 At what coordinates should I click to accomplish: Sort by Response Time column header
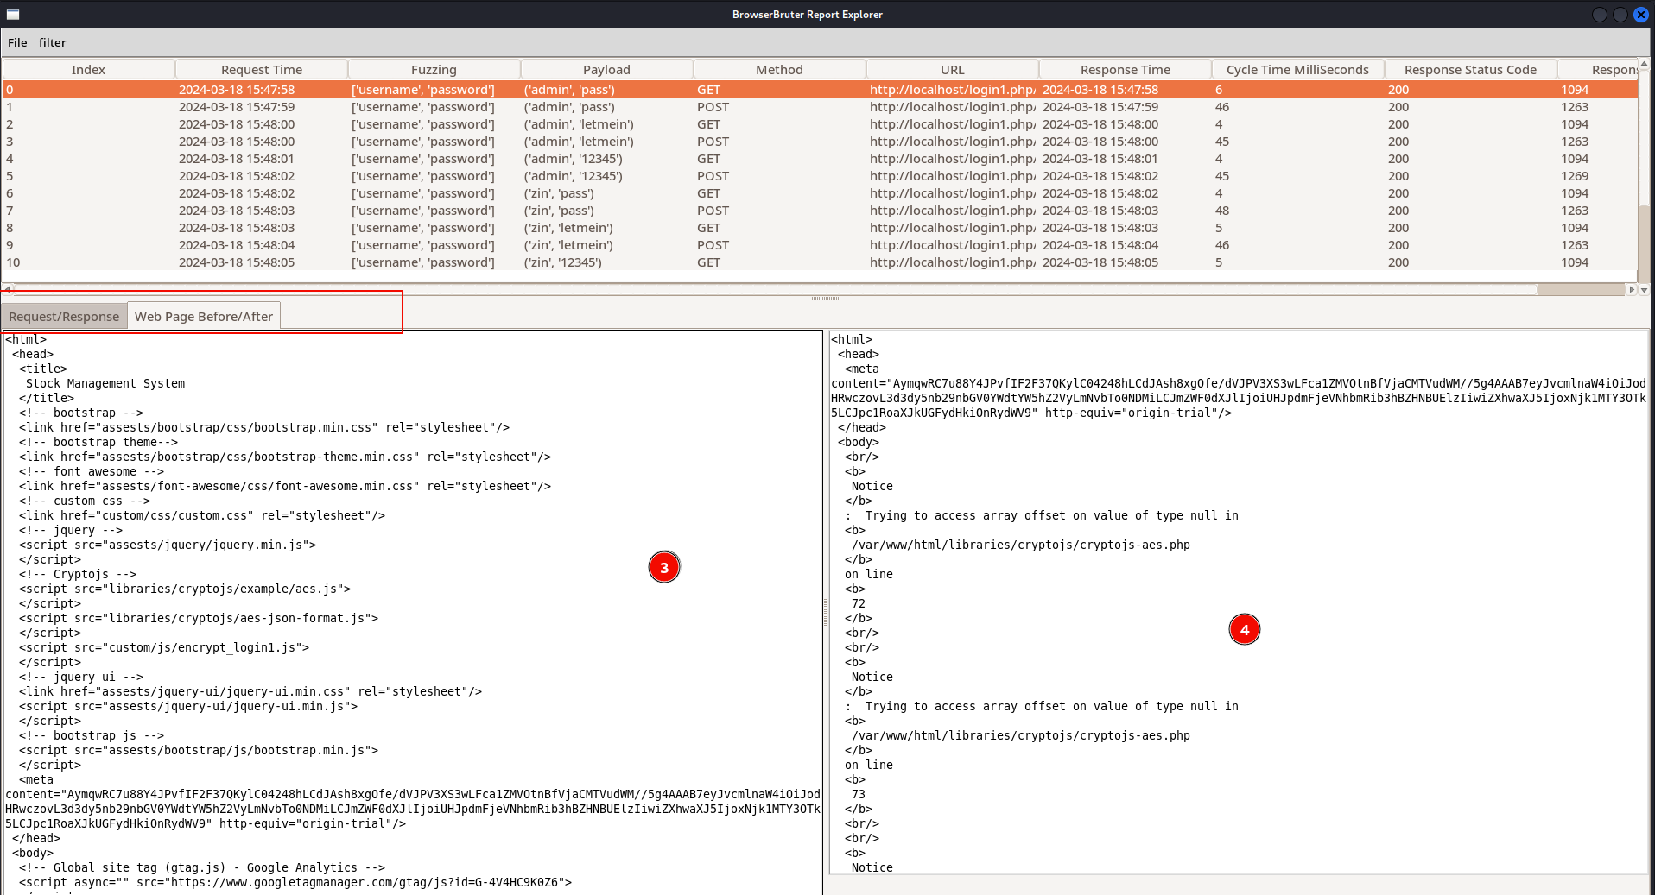coord(1125,70)
